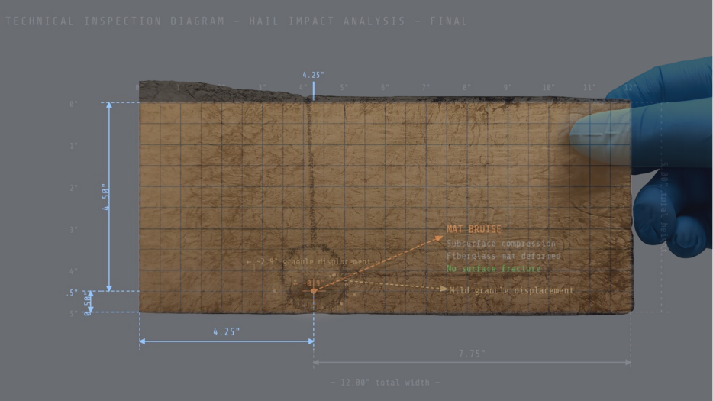
Task: Select the "2"" mark on the left ruler
Action: point(73,188)
